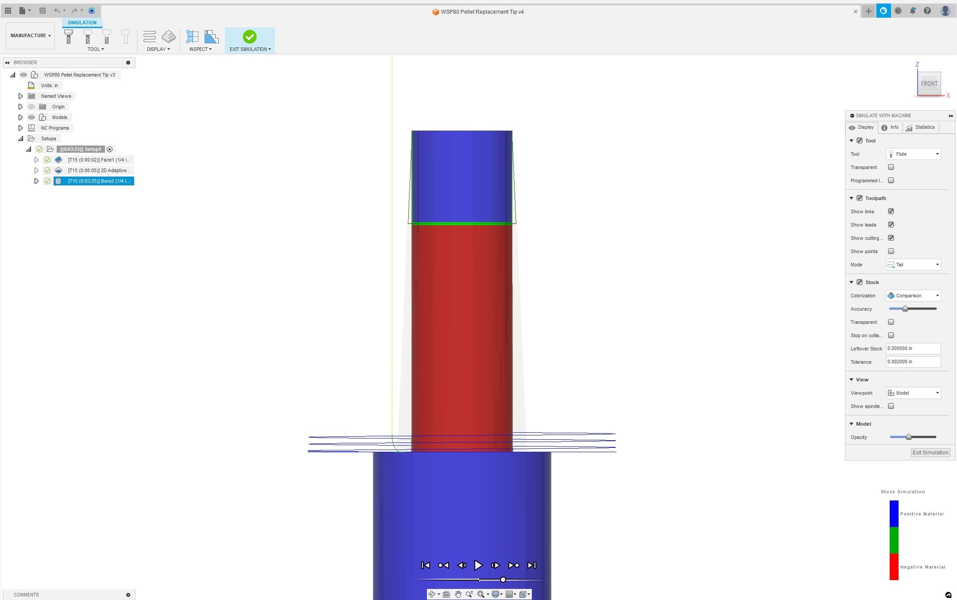Enable the Tool Transparent checkbox

(891, 167)
